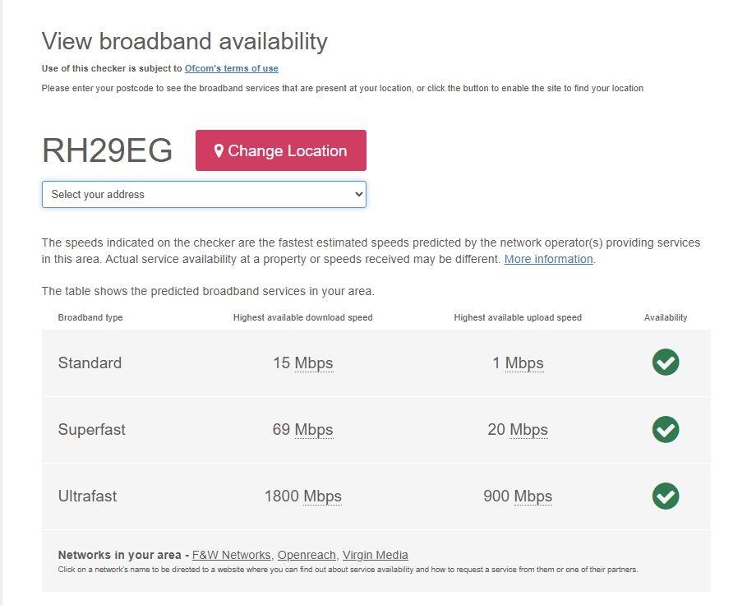Click the 69 Mbps Superfast download speed
The image size is (747, 605).
(x=303, y=429)
